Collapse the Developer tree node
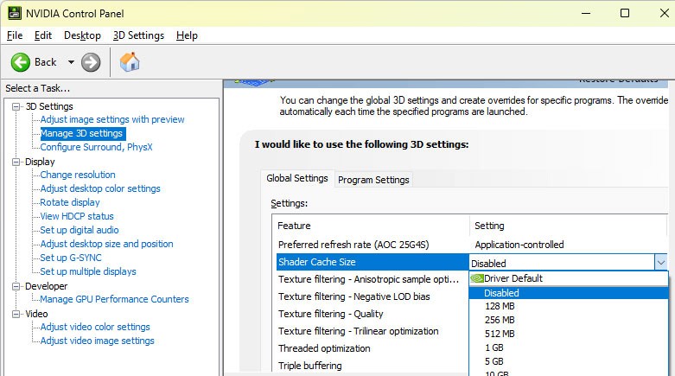This screenshot has height=376, width=675. click(x=16, y=286)
